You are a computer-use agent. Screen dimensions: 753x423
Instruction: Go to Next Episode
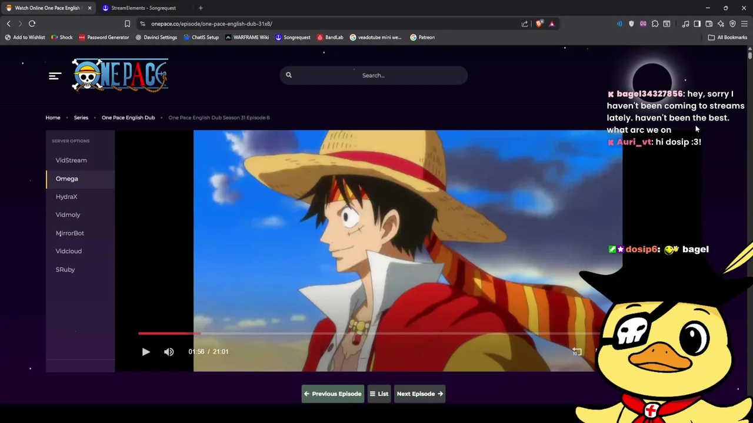(x=419, y=394)
